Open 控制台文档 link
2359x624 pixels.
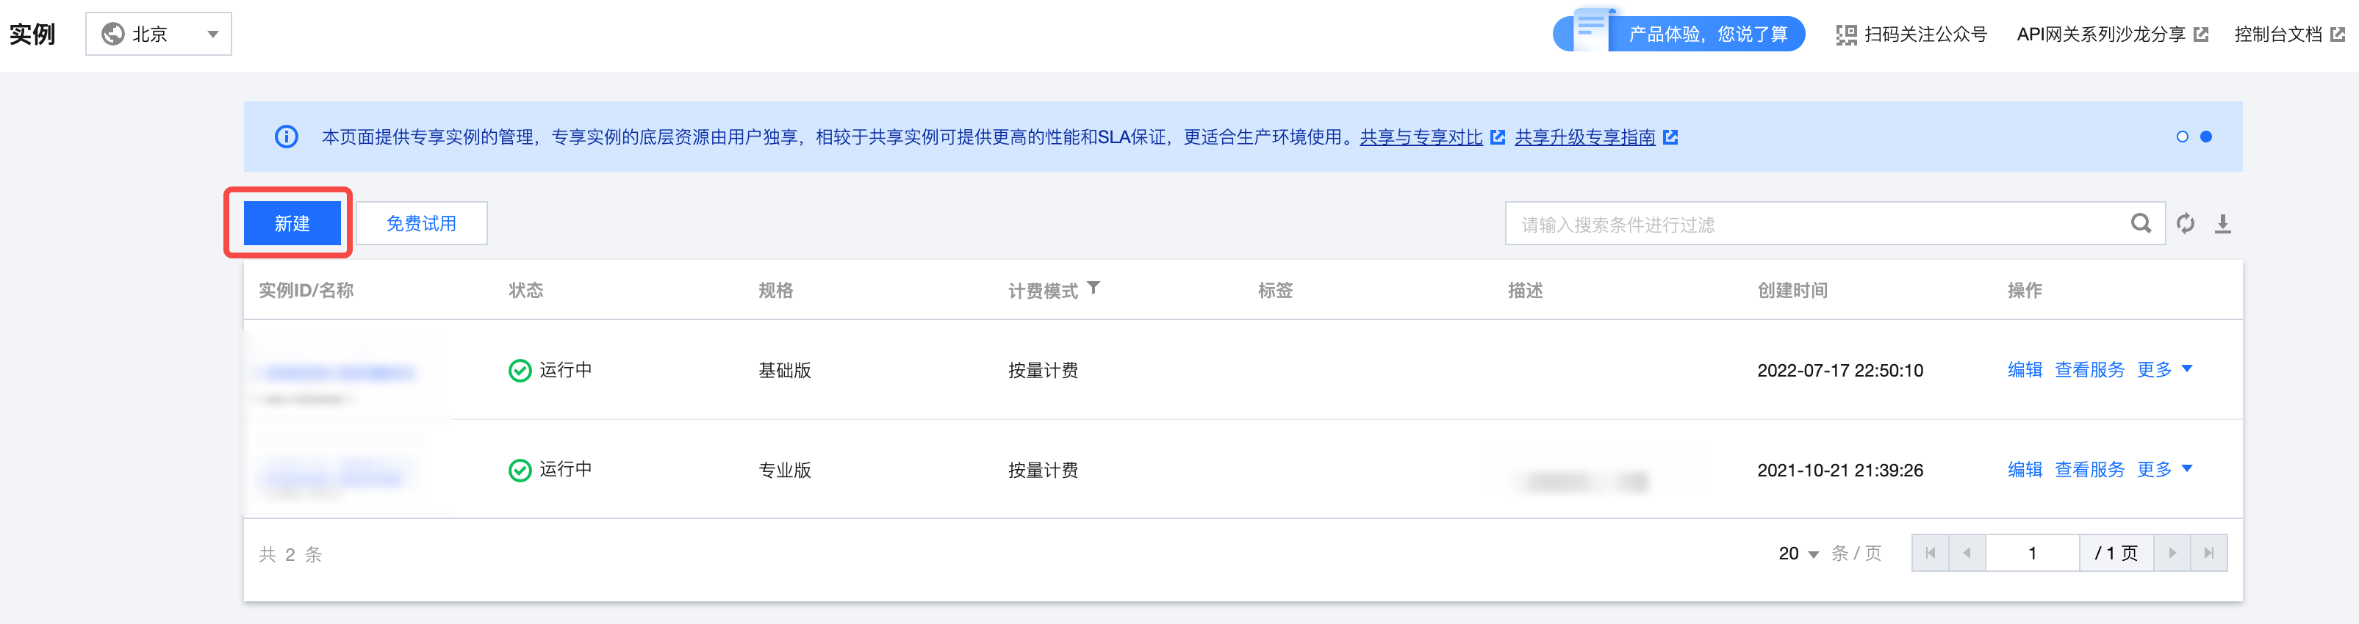point(2288,34)
